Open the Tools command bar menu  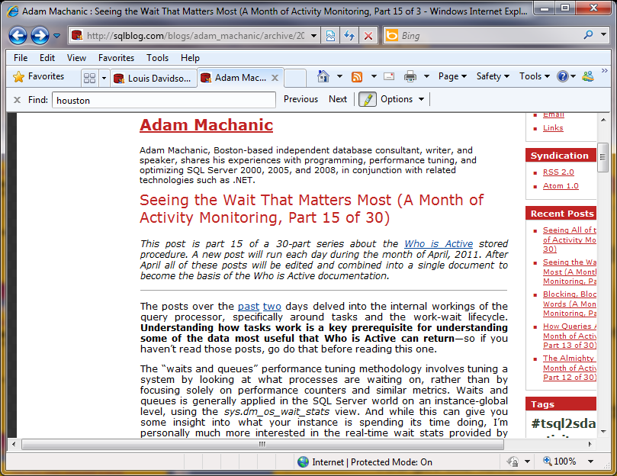pos(535,76)
